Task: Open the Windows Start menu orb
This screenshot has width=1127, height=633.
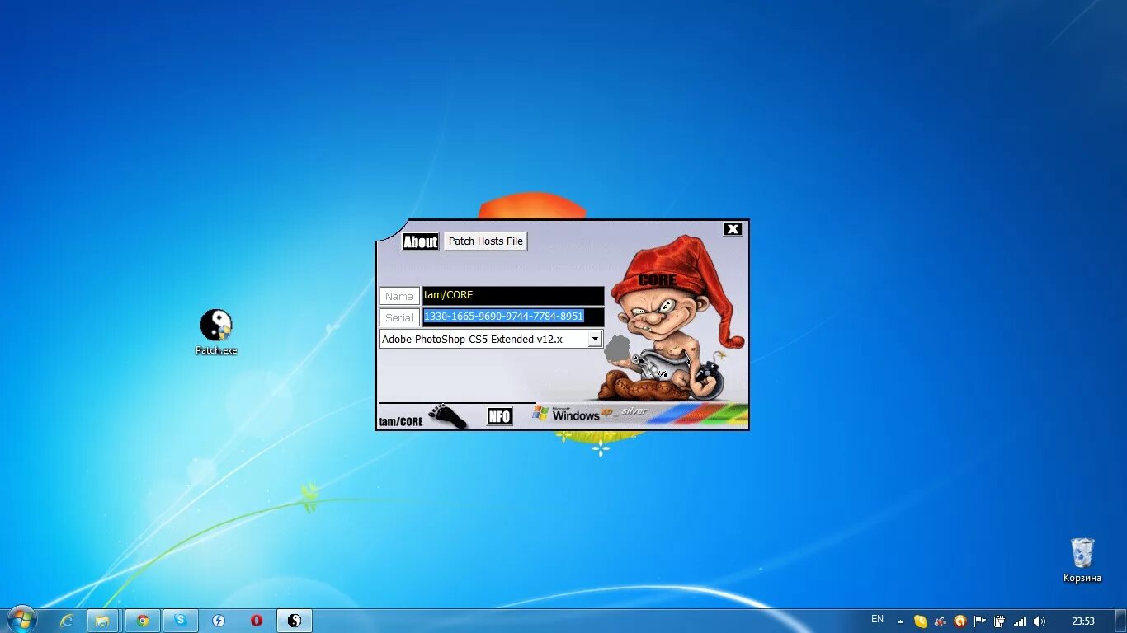Action: click(x=21, y=620)
